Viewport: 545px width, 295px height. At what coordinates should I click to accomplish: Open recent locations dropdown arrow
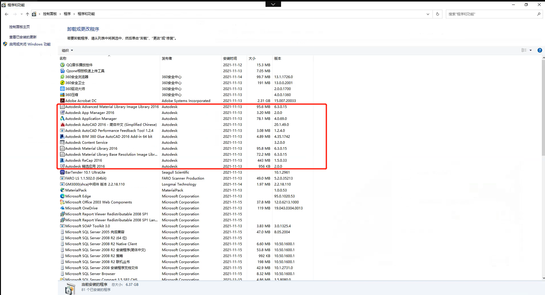click(21, 14)
